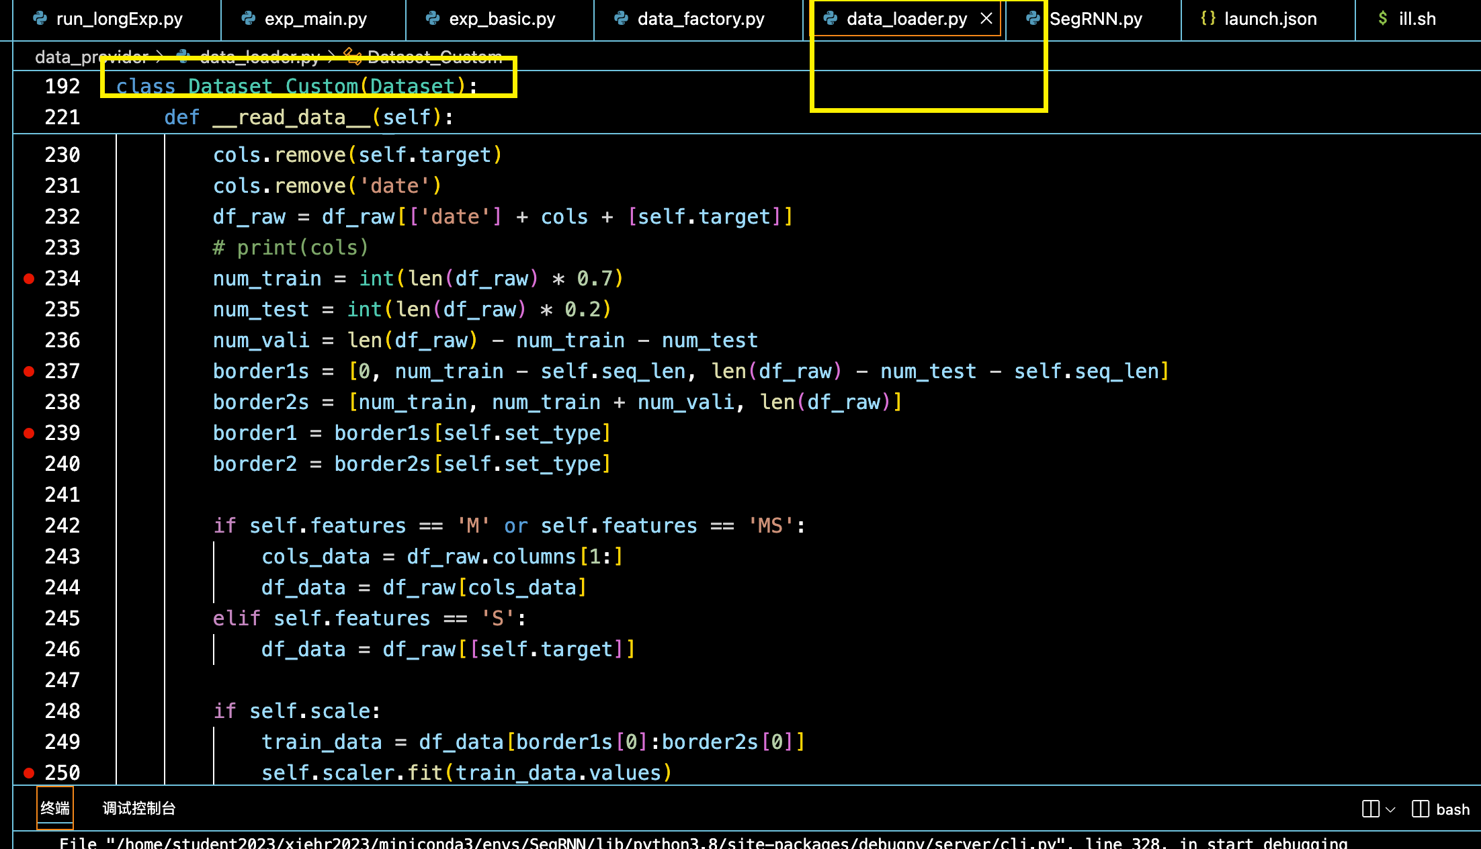
Task: Click the 'if self.scale:' line
Action: (x=297, y=711)
